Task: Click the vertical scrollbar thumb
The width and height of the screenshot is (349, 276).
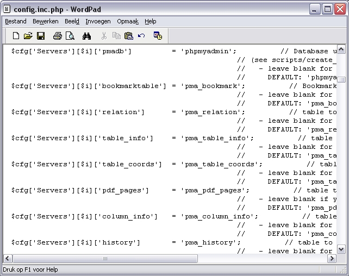Action: (x=341, y=79)
